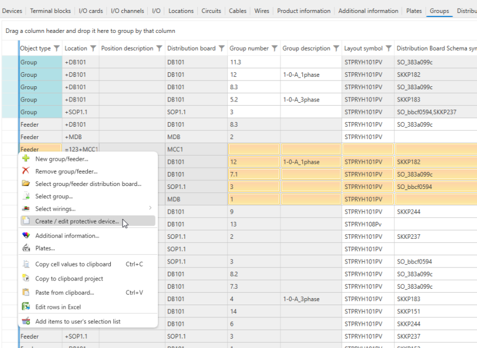Click the Additional information colored icon
Screen dimensions: 477x348
(25, 236)
